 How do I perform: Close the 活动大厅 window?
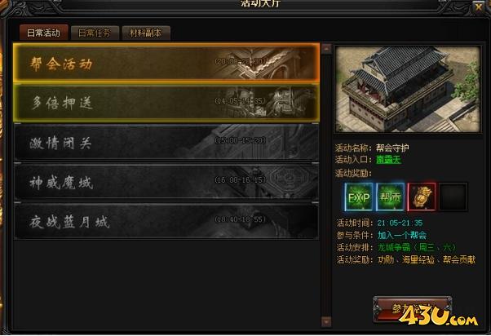[x=479, y=7]
